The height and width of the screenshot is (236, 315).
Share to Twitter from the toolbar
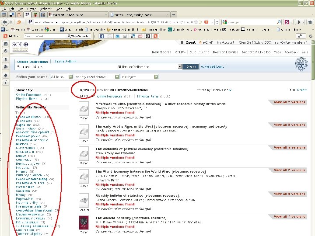coord(117,36)
